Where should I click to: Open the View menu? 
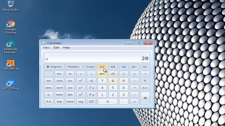click(46, 48)
